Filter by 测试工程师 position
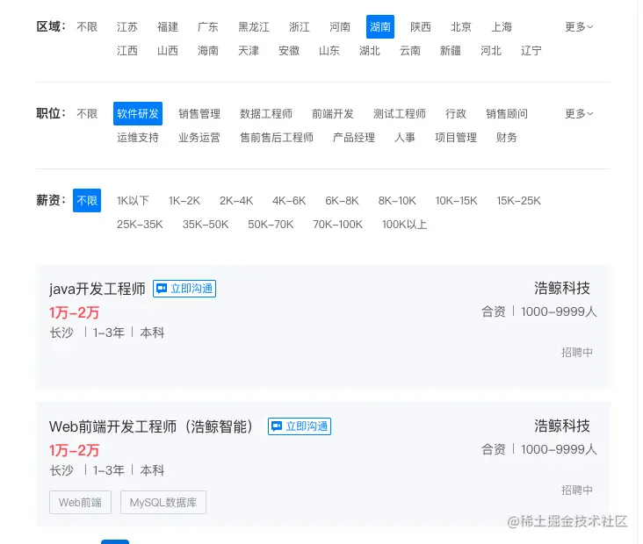This screenshot has height=544, width=643. click(x=400, y=113)
